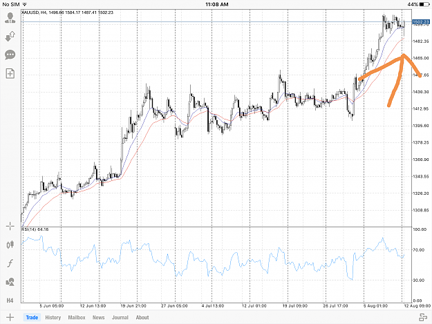
Task: Open the indicators function icon
Action: (10, 263)
